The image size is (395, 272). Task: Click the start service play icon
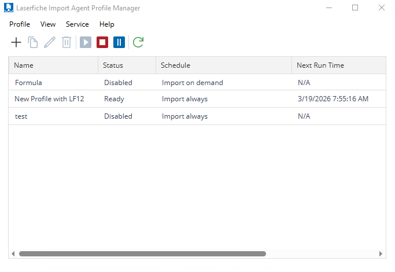tap(86, 42)
